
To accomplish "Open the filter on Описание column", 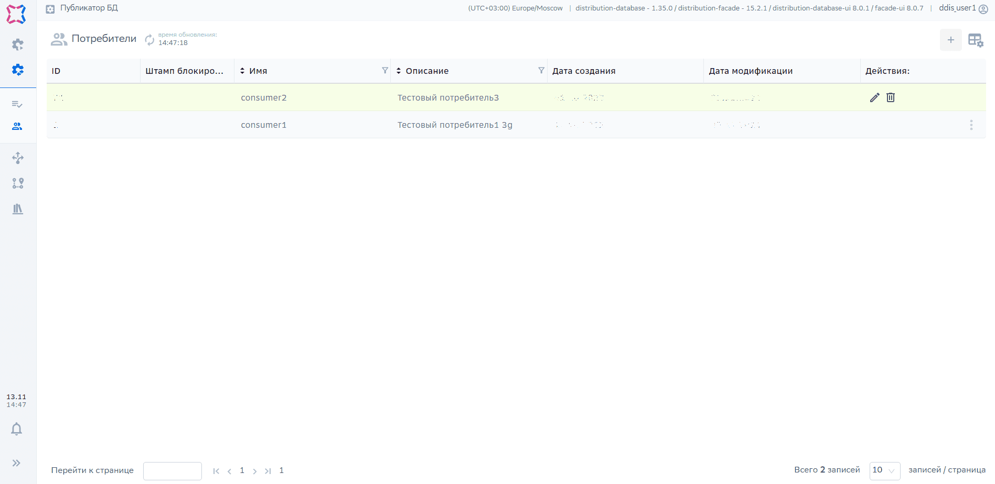I will point(541,71).
